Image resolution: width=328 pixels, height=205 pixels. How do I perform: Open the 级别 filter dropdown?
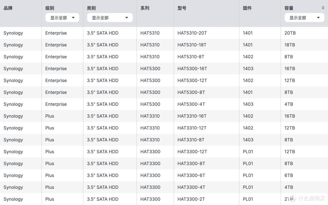pyautogui.click(x=62, y=18)
